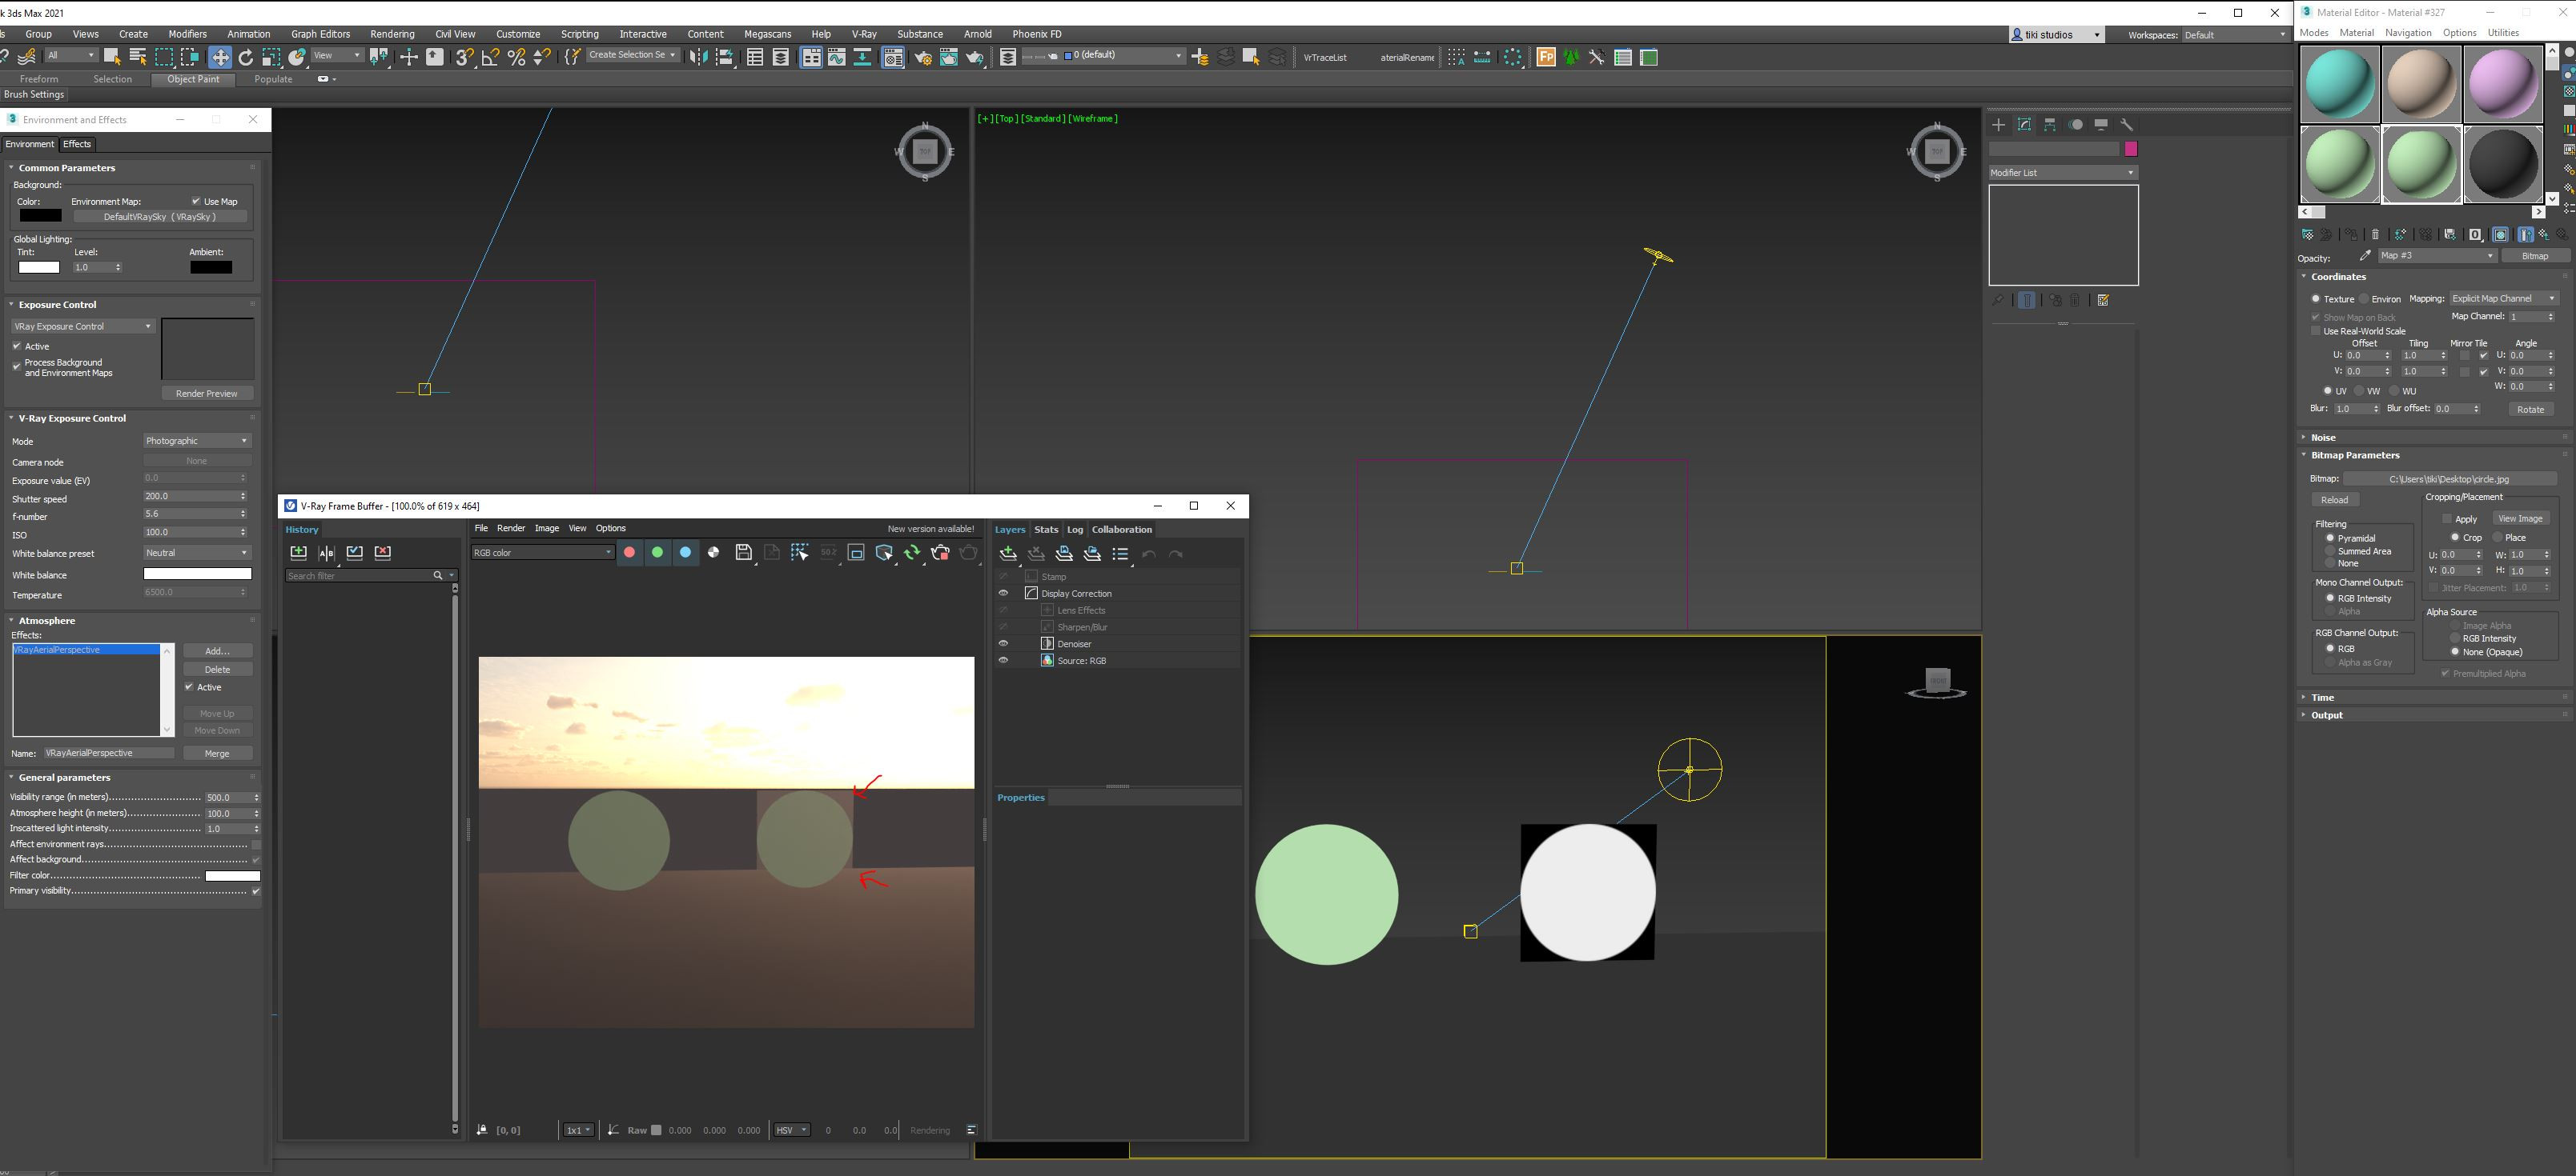This screenshot has width=2576, height=1176.
Task: Click the Filter color white swatch
Action: 233,876
